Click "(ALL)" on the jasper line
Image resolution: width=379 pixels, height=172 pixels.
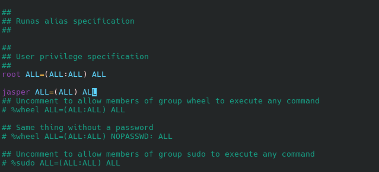click(x=66, y=92)
